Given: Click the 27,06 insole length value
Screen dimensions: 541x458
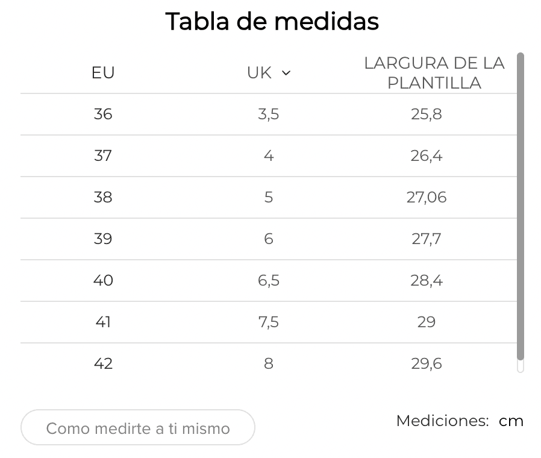Looking at the screenshot, I should (x=427, y=197).
